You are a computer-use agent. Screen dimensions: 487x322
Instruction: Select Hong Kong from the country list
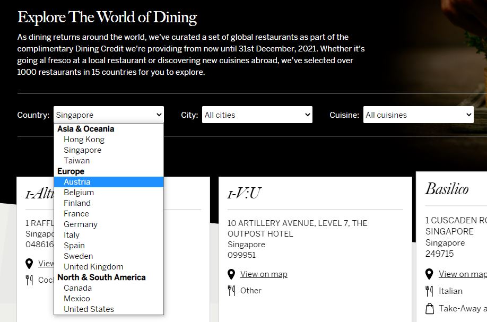click(109, 140)
